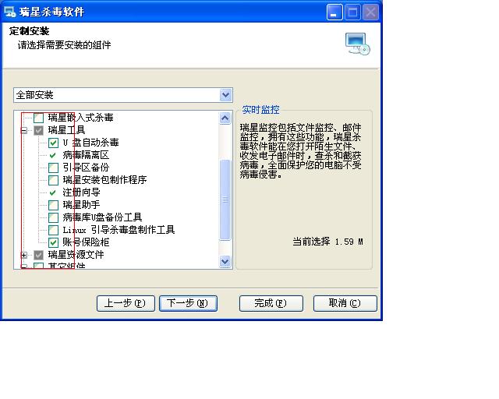Enable 病毒库U盘备份工具 checkbox
This screenshot has width=499, height=399.
click(53, 217)
